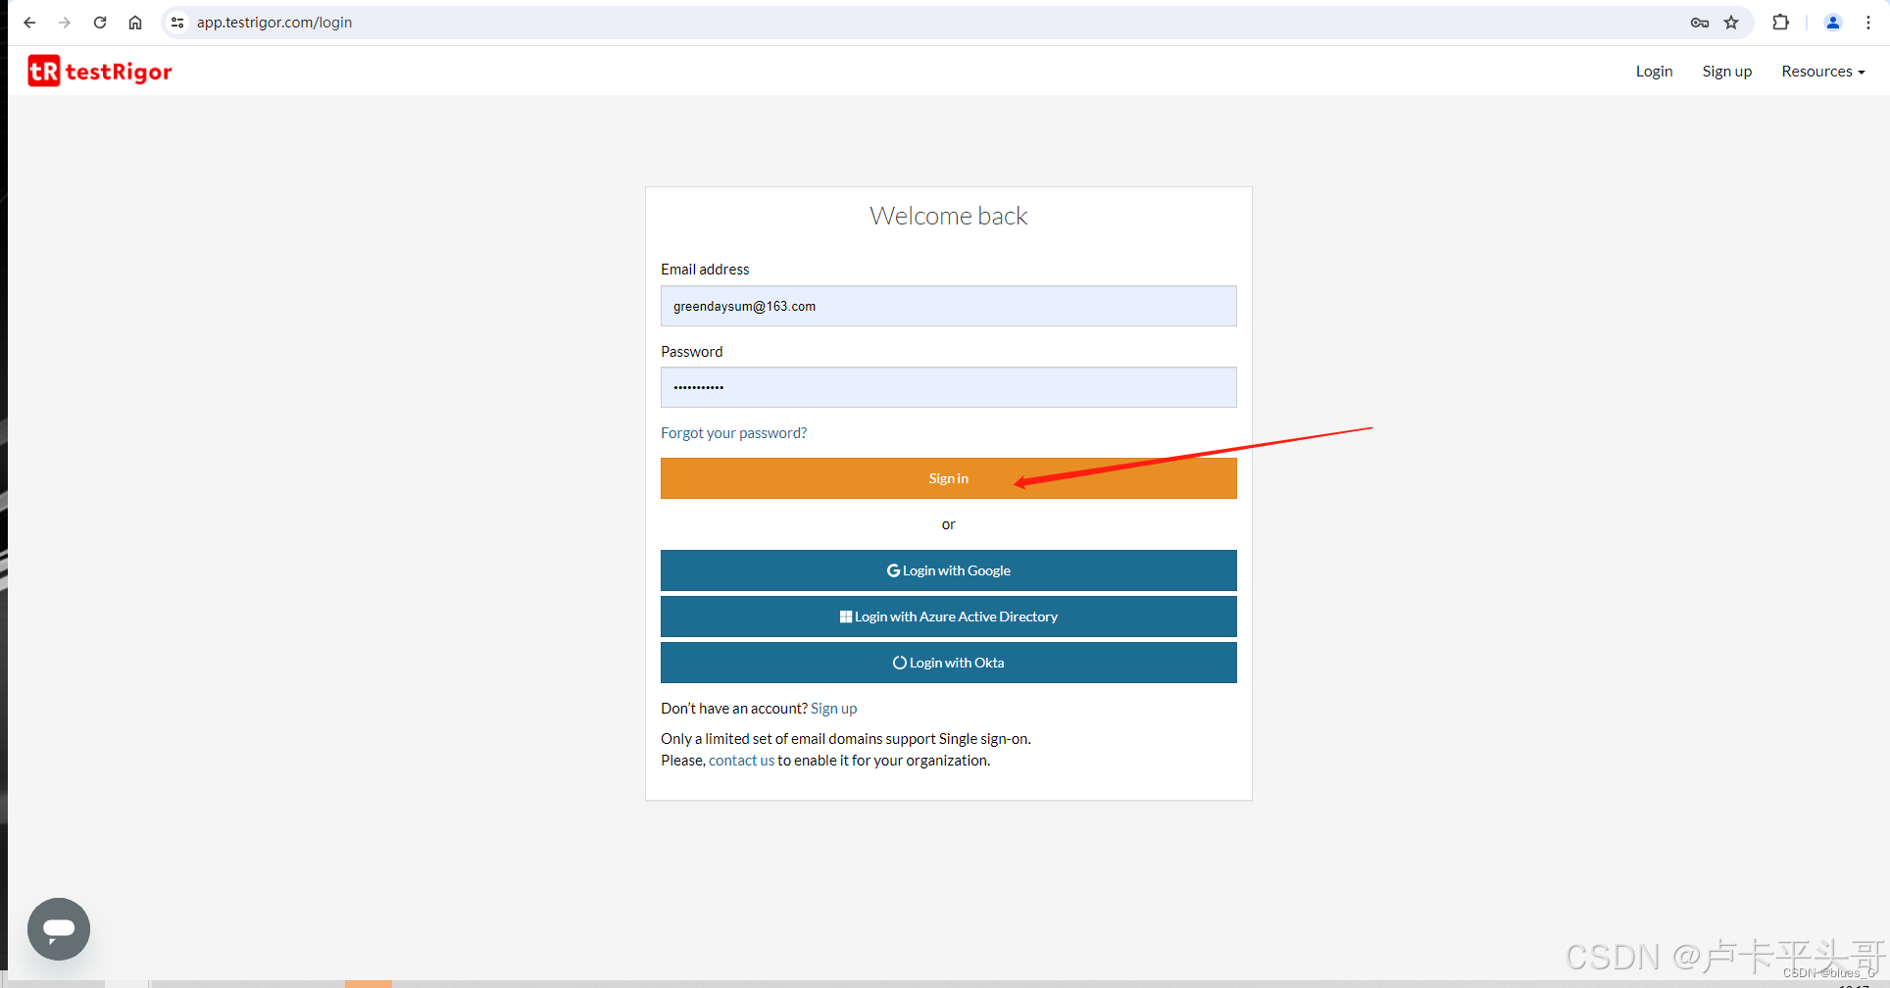Choose Login with Azure Active Directory

pyautogui.click(x=948, y=617)
